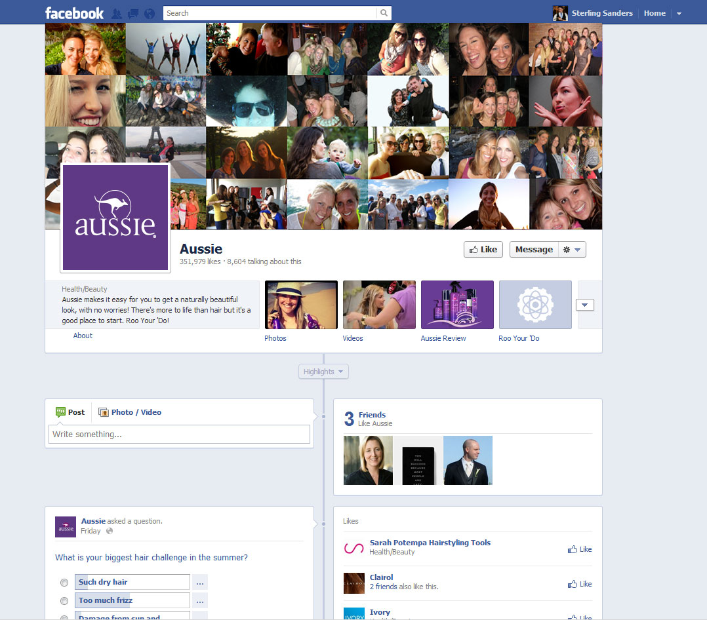
Task: Open the account dropdown arrow in header
Action: click(x=679, y=14)
